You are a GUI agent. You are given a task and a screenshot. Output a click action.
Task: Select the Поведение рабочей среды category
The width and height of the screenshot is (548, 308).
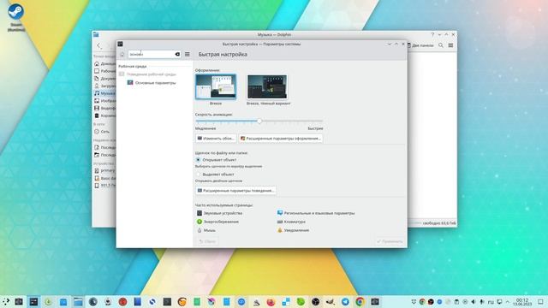click(x=147, y=74)
